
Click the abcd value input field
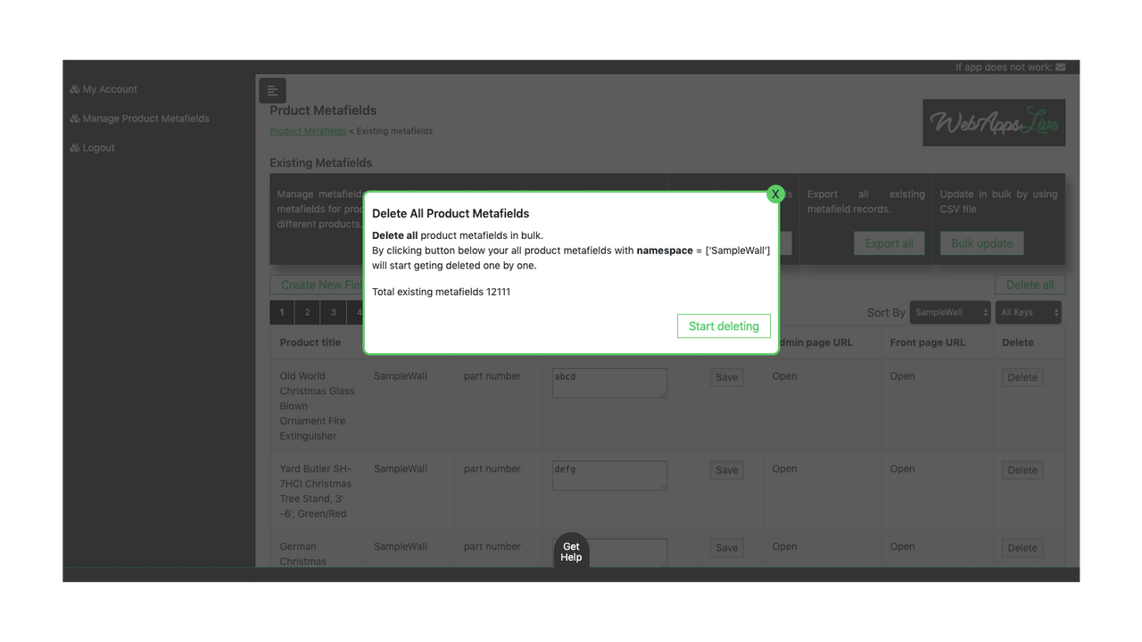tap(609, 383)
